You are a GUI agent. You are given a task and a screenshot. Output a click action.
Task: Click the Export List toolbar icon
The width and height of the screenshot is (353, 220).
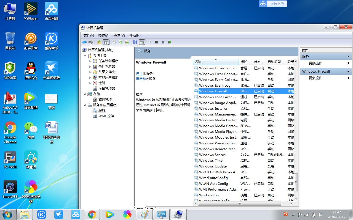pyautogui.click(x=127, y=42)
